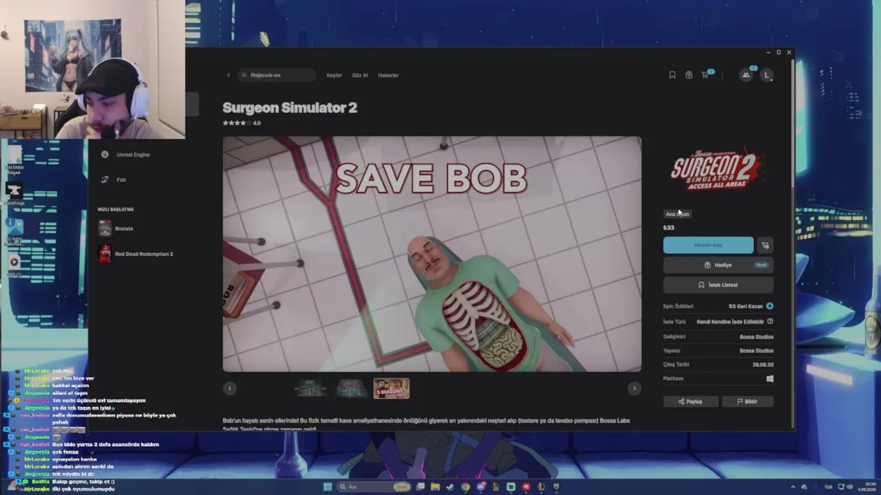Show next media with right carousel arrow
This screenshot has height=495, width=881.
coord(635,388)
